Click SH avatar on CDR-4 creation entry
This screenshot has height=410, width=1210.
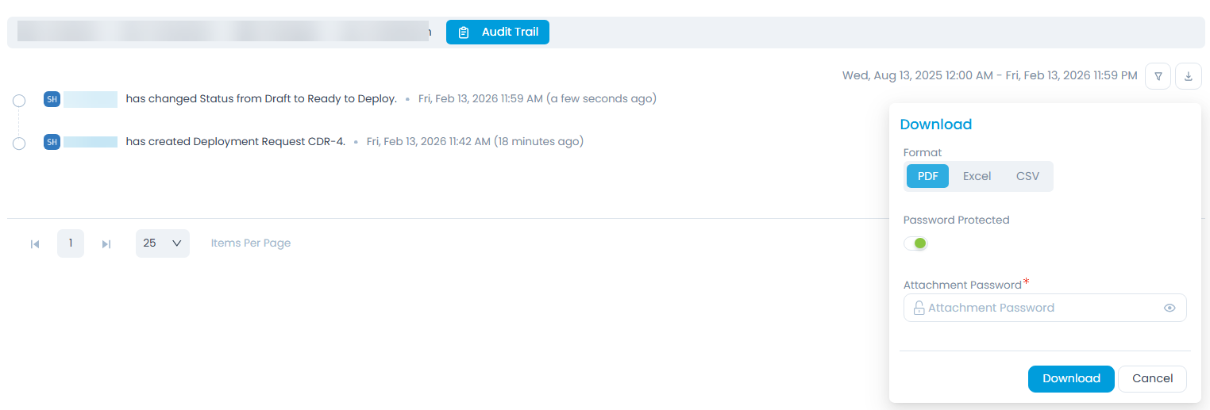(52, 142)
